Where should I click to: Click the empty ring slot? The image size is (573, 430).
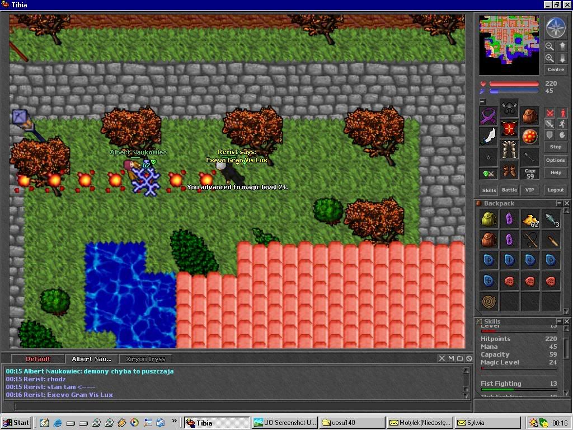click(x=488, y=157)
